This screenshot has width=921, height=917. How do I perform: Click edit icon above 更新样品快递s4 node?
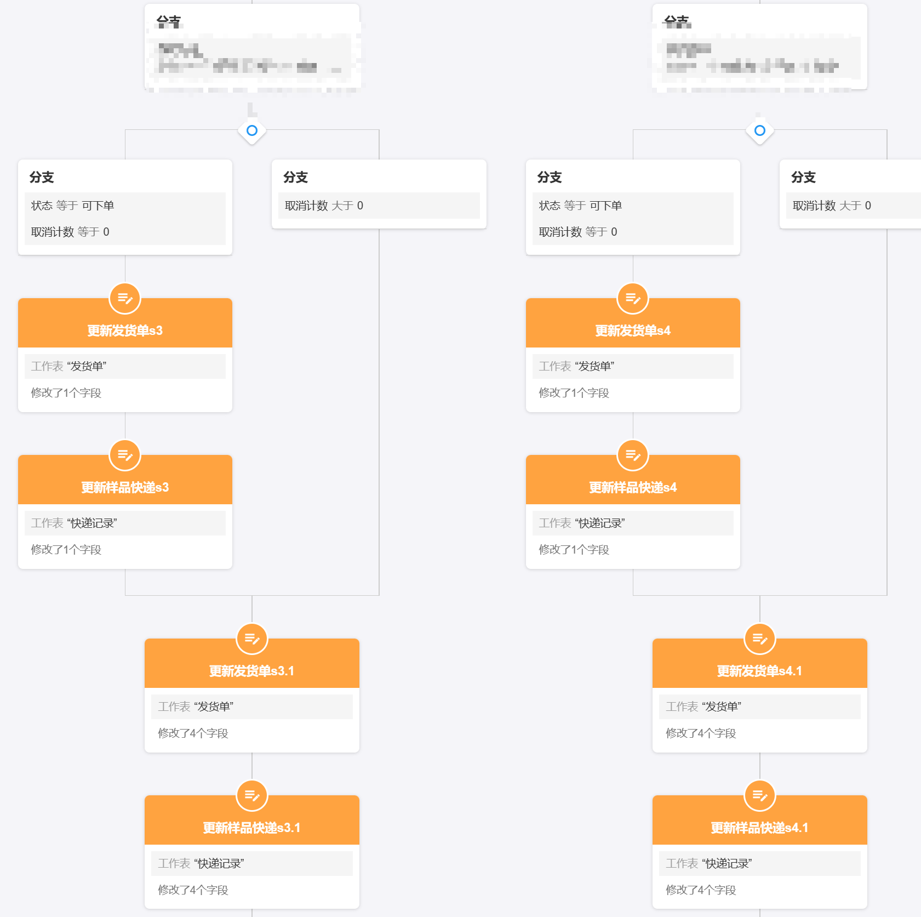633,455
